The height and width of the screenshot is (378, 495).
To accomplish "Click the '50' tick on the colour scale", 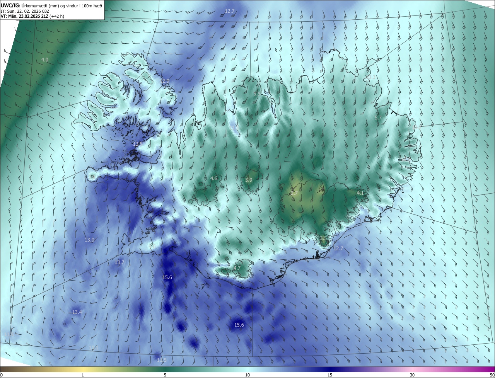I will point(492,375).
